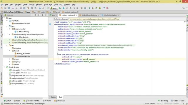This screenshot has height=105, width=188.
Task: Close the content_main.xml tab
Action: point(76,15)
